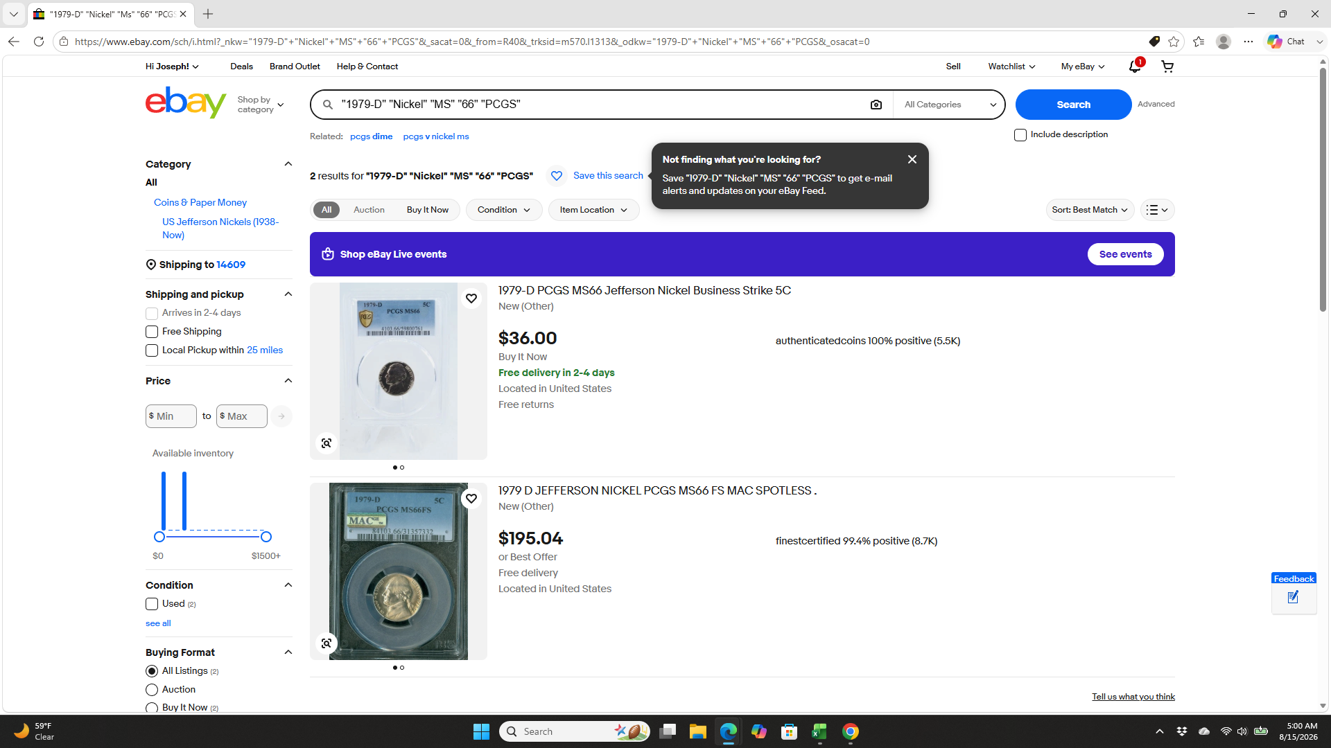Viewport: 1331px width, 748px height.
Task: Open the Brand Outlet menu item
Action: (x=295, y=66)
